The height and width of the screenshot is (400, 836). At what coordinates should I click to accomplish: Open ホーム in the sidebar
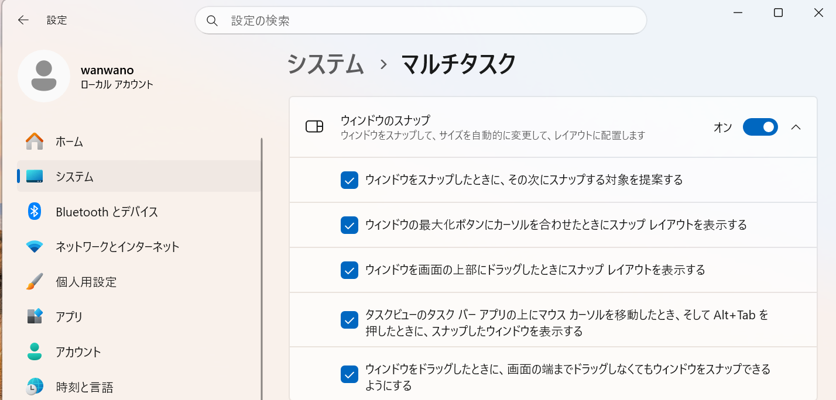(139, 142)
